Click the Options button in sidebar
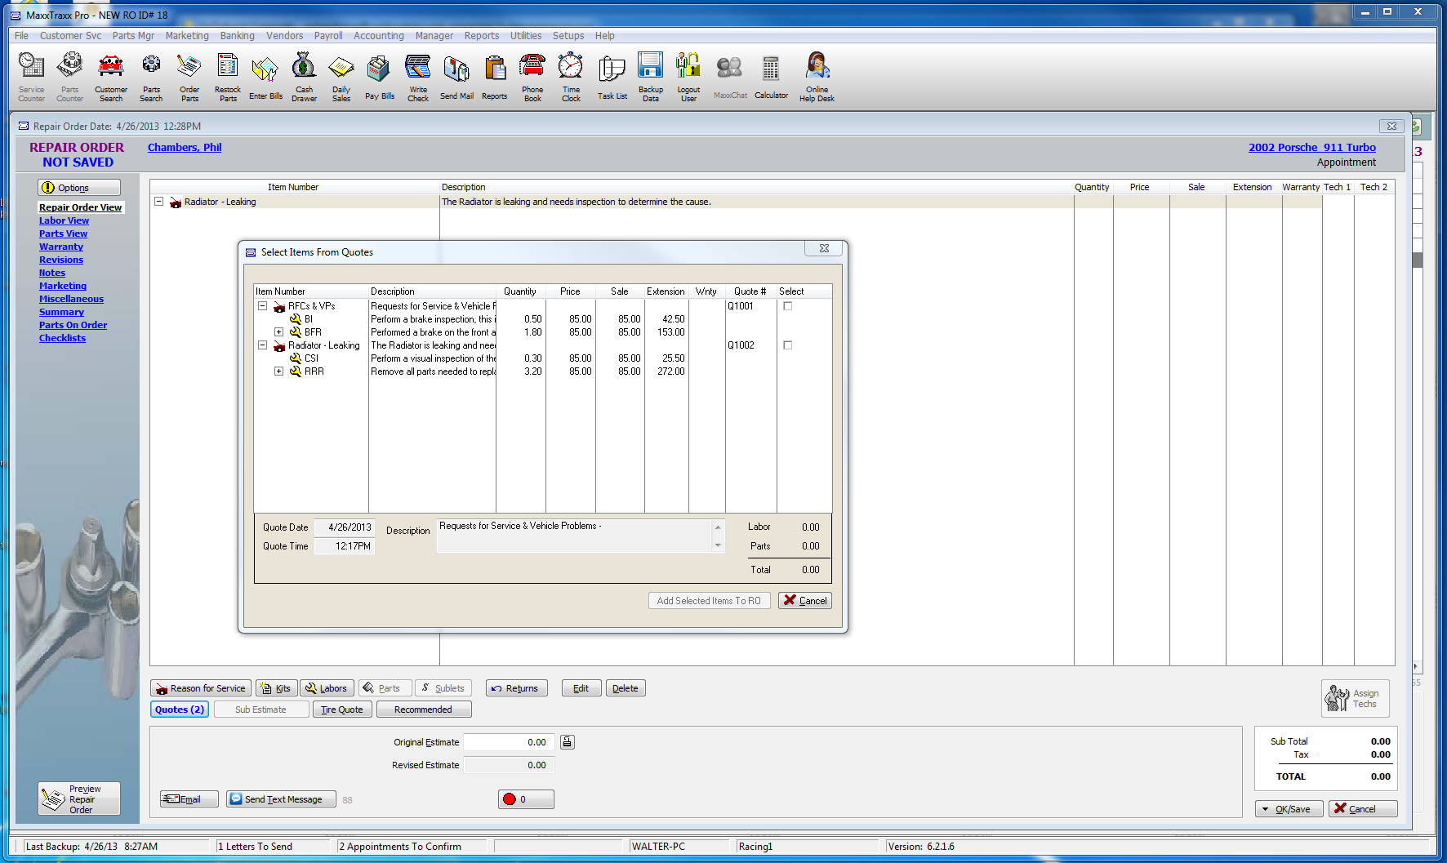This screenshot has width=1447, height=863. (x=78, y=188)
